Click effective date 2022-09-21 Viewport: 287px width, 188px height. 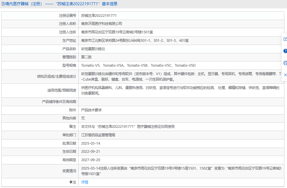coord(91,151)
